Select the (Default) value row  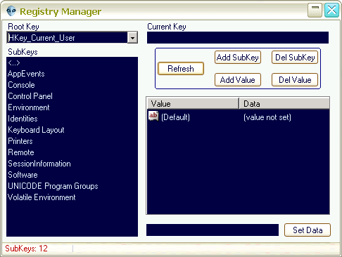click(x=238, y=117)
